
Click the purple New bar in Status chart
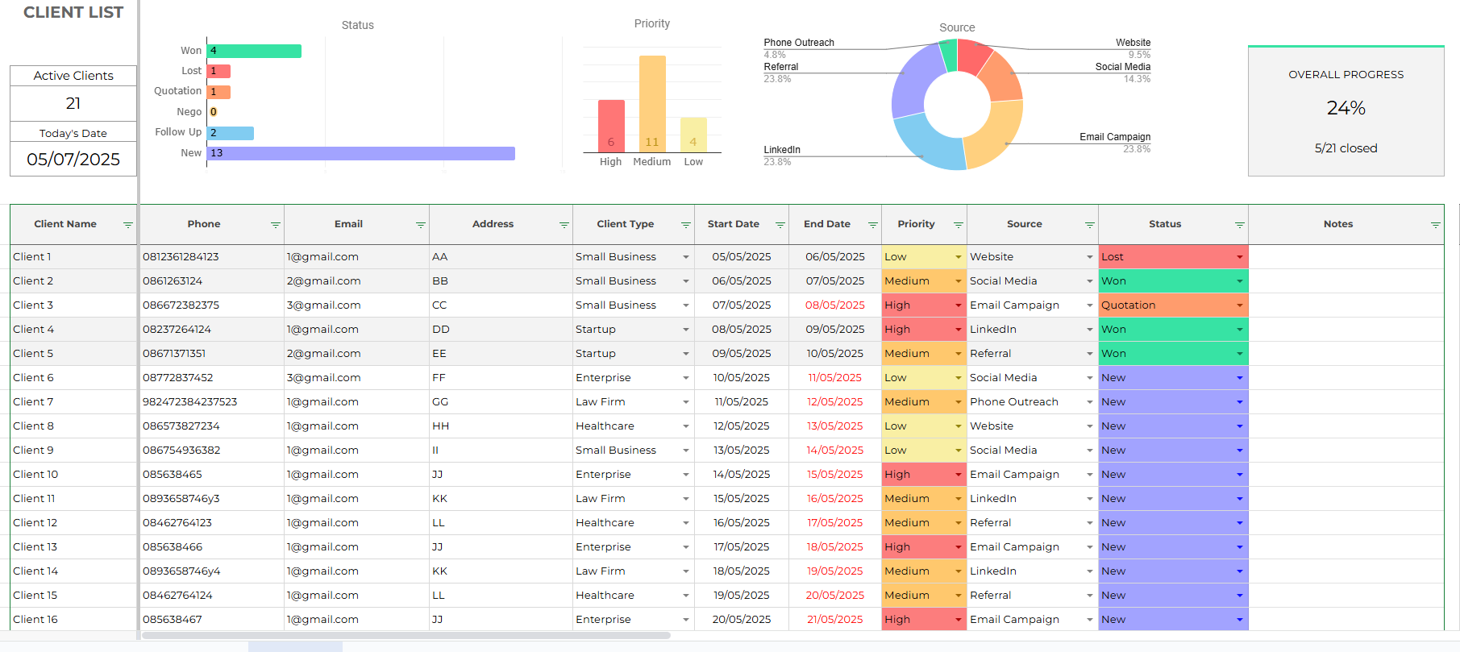361,153
